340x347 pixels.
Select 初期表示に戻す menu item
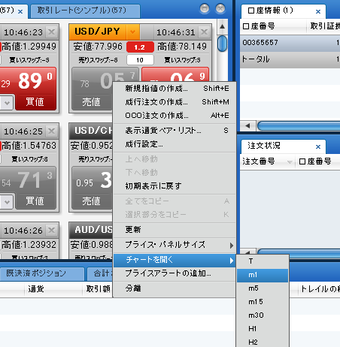click(175, 186)
